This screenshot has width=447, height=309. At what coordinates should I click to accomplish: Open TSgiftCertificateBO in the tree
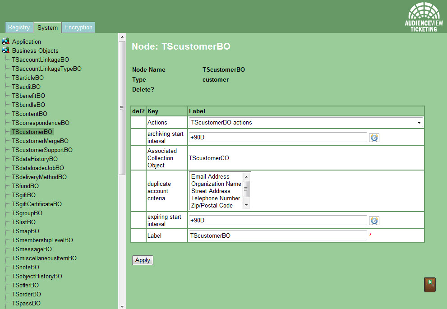[37, 204]
